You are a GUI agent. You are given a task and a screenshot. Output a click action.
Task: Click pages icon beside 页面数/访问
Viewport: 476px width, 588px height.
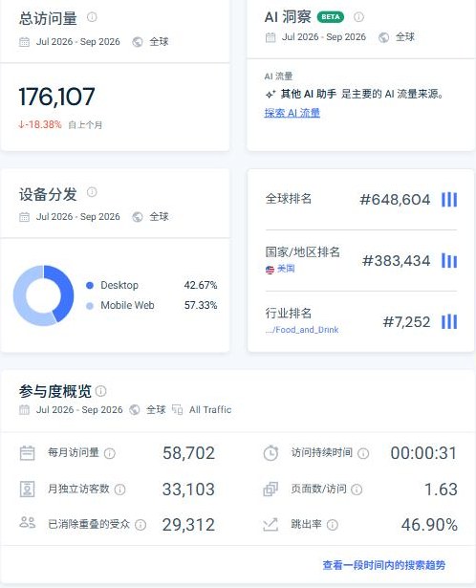point(270,489)
